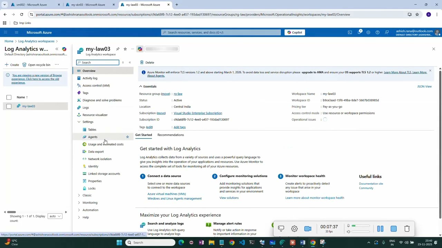Open Azure virtual machines (VMs) link
The height and width of the screenshot is (248, 442).
[x=166, y=194]
